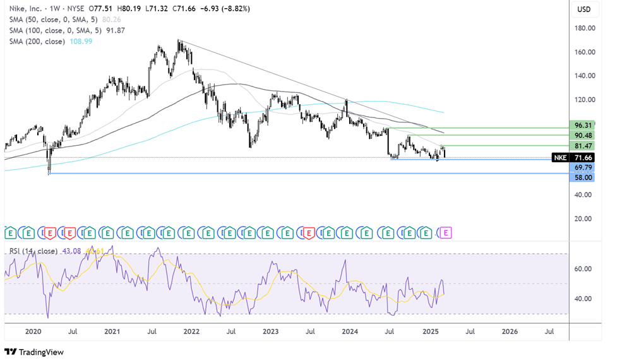The width and height of the screenshot is (622, 363).
Task: Click the 180.00 price axis label
Action: click(585, 28)
